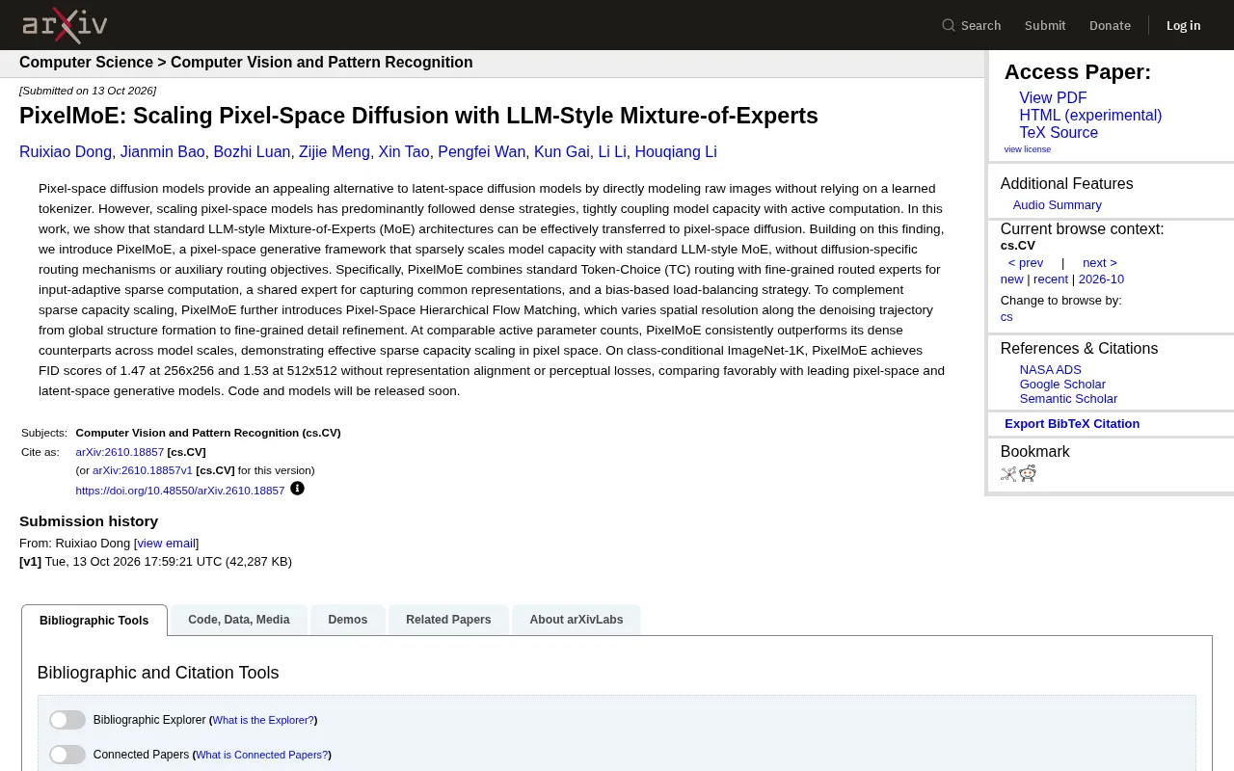This screenshot has width=1234, height=771.
Task: Click Submit in the header
Action: coord(1045,25)
